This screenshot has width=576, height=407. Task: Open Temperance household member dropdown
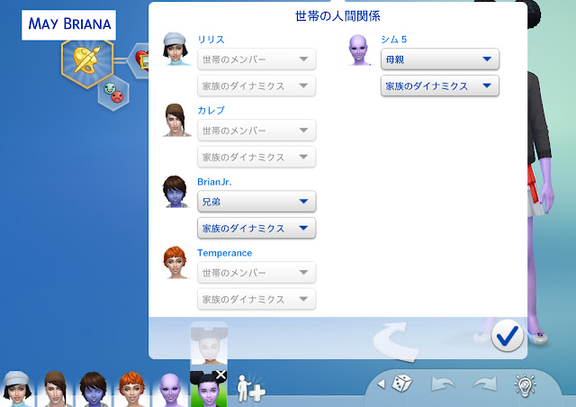256,273
